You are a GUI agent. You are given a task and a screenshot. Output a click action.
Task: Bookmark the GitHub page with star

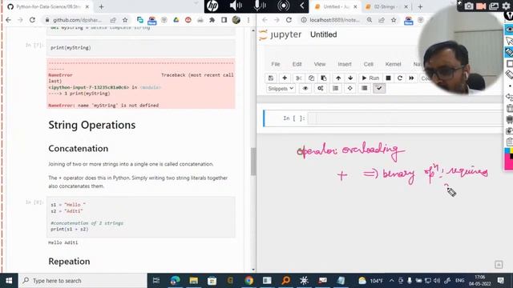125,20
